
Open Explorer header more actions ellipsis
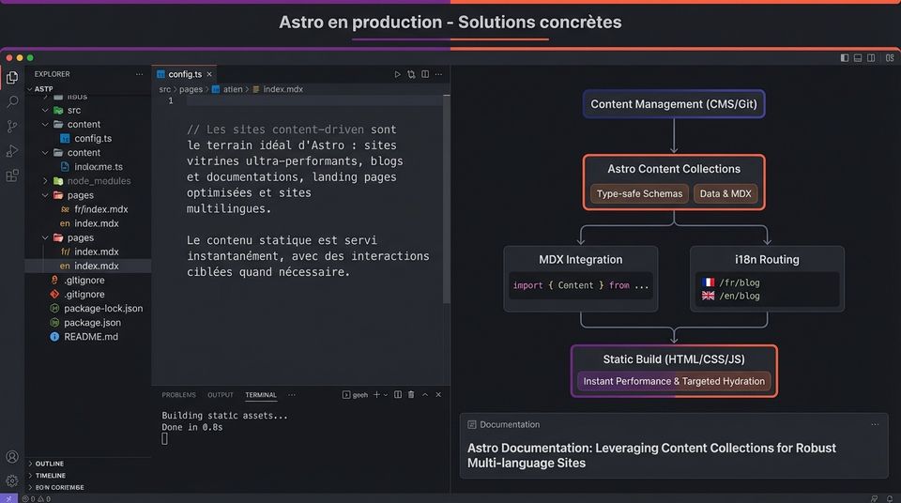pos(139,74)
